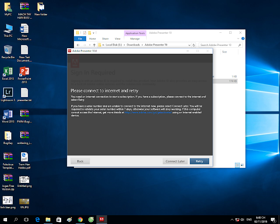280x224 pixels.
Task: Select the BugiSay folder icon
Action: [8, 138]
